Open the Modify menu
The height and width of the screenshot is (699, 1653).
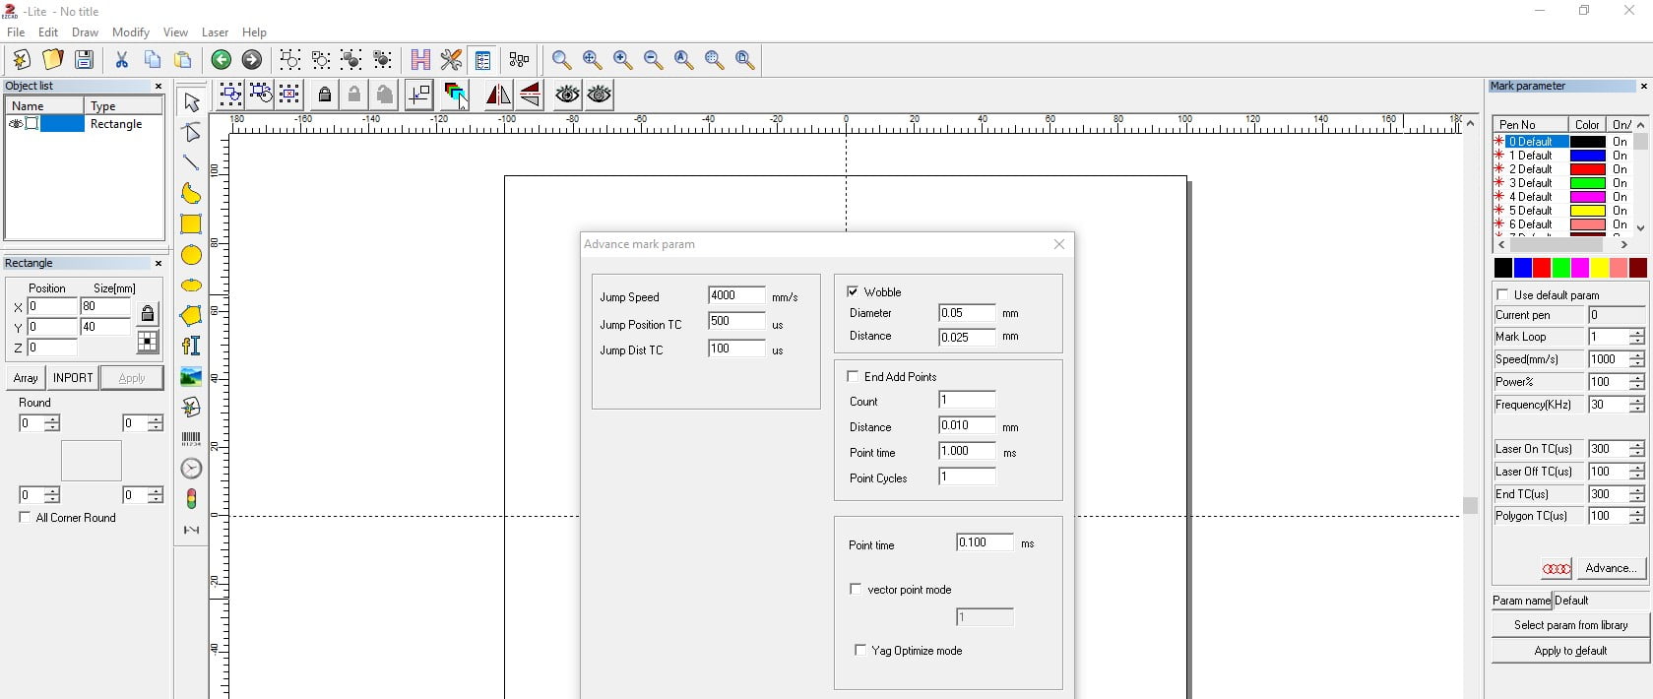click(x=130, y=32)
